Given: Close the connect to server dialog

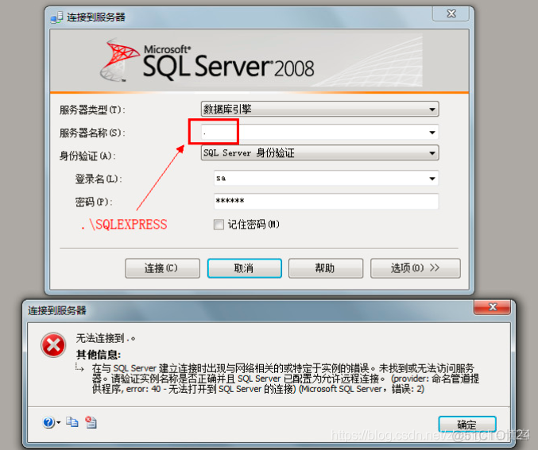Looking at the screenshot, I should click(x=451, y=13).
